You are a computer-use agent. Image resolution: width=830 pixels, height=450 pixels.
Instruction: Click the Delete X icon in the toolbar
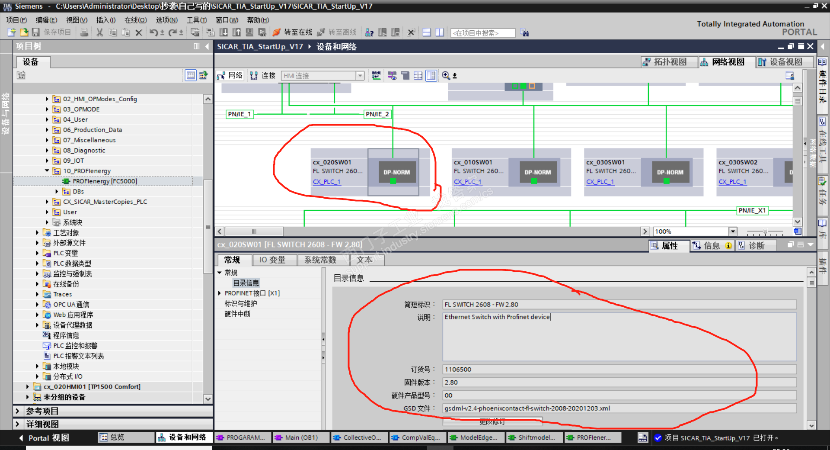pyautogui.click(x=139, y=32)
